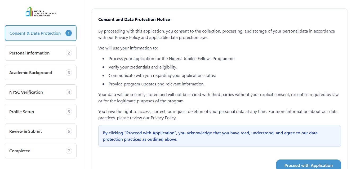
Task: Click the step 6 circle badge
Action: tap(69, 131)
